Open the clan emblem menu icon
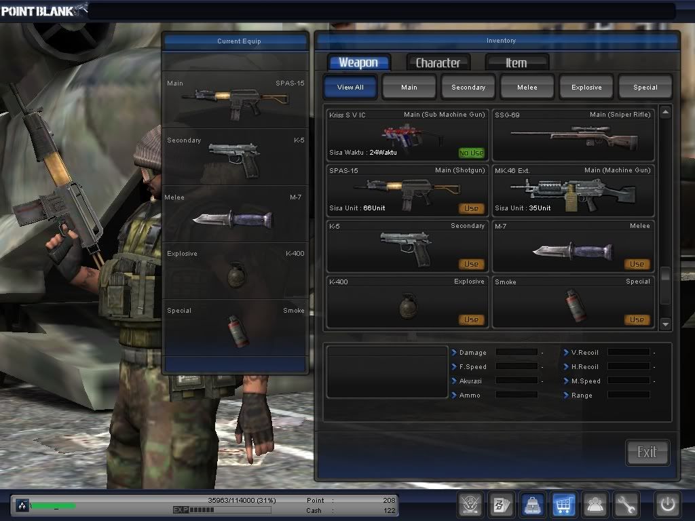 coord(470,505)
